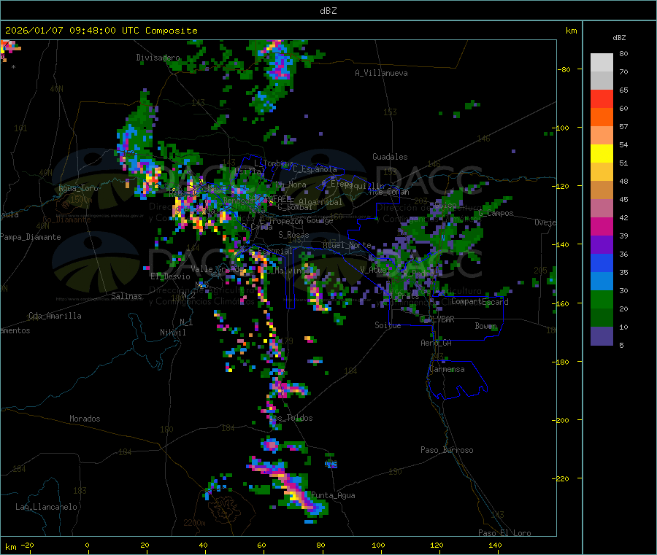This screenshot has width=657, height=555.
Task: Select the magenta 42–39 dBZ legend swatch
Action: [x=602, y=226]
